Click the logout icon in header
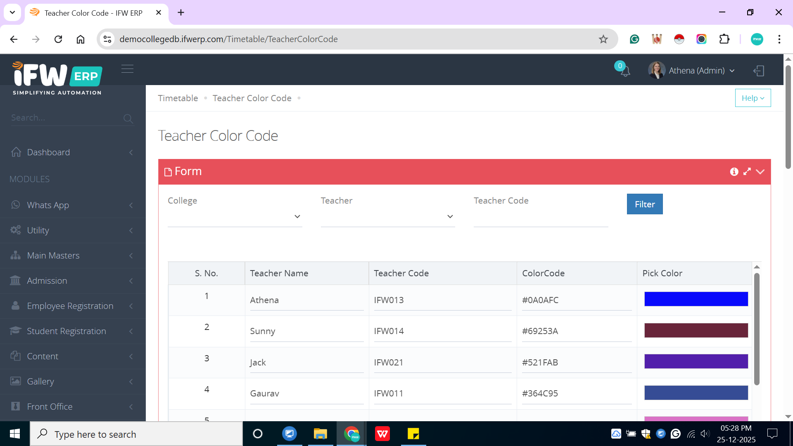 point(759,71)
